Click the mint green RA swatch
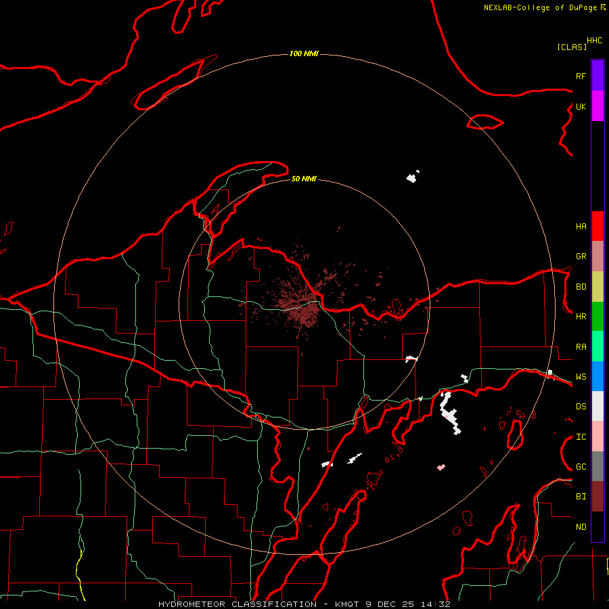 point(597,346)
